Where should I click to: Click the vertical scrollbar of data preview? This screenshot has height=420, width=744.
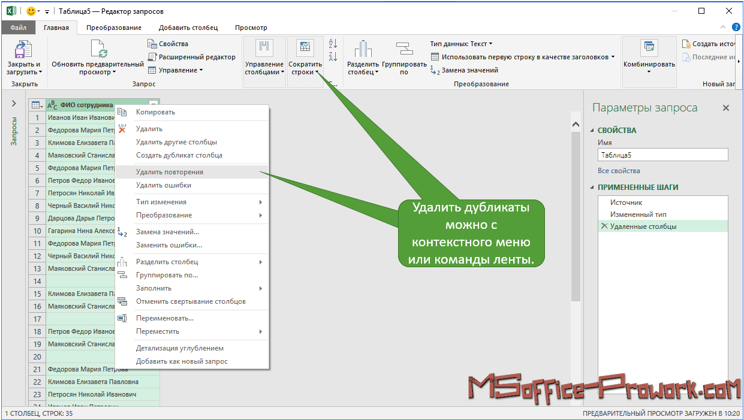click(576, 210)
